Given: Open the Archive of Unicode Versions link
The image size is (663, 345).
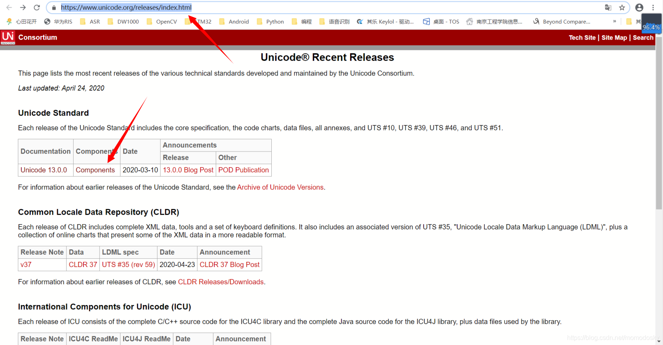Looking at the screenshot, I should (x=280, y=187).
